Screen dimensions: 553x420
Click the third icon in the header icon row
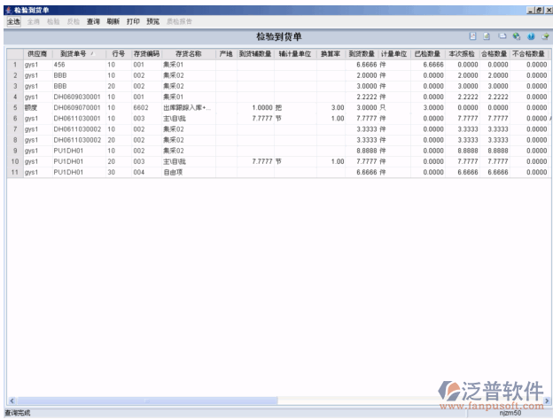[502, 36]
